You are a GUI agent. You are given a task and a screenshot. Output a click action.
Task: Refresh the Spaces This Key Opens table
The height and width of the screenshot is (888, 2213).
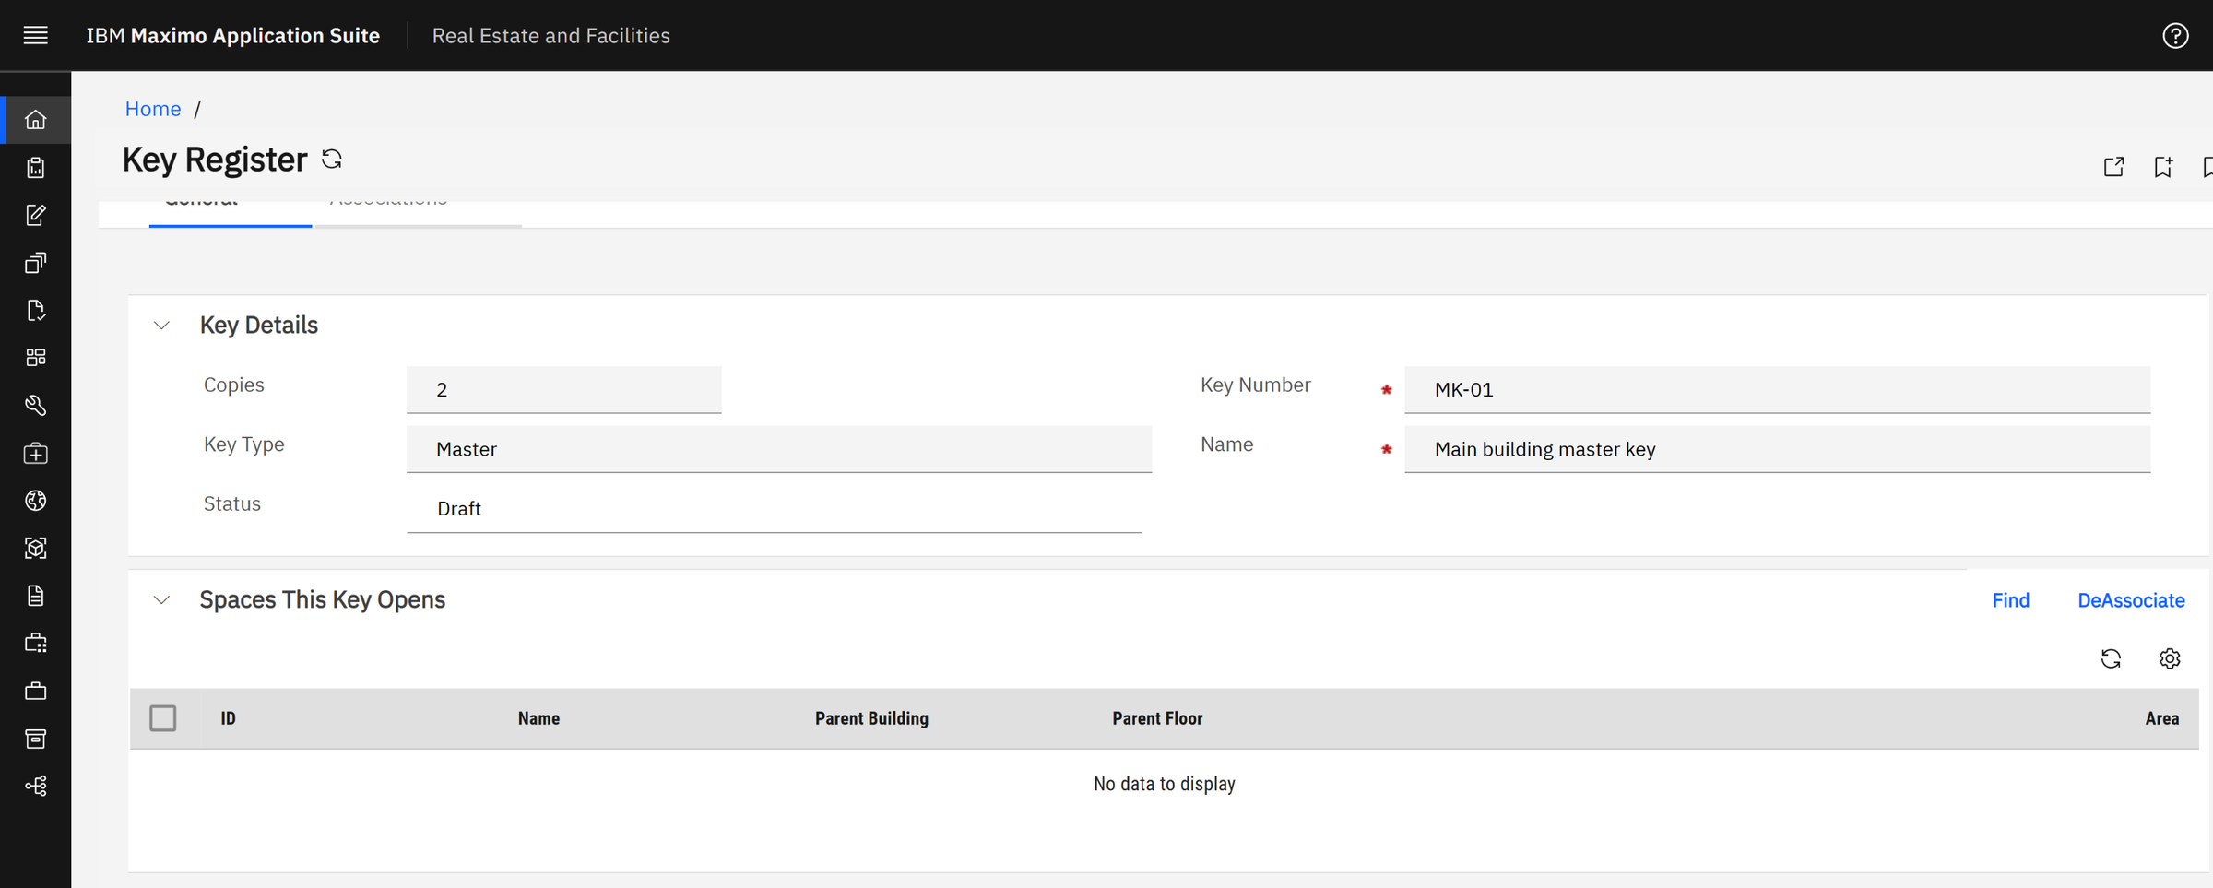pyautogui.click(x=2111, y=658)
